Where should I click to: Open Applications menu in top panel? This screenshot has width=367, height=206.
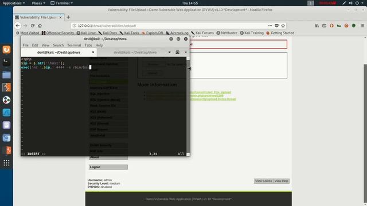pos(14,3)
